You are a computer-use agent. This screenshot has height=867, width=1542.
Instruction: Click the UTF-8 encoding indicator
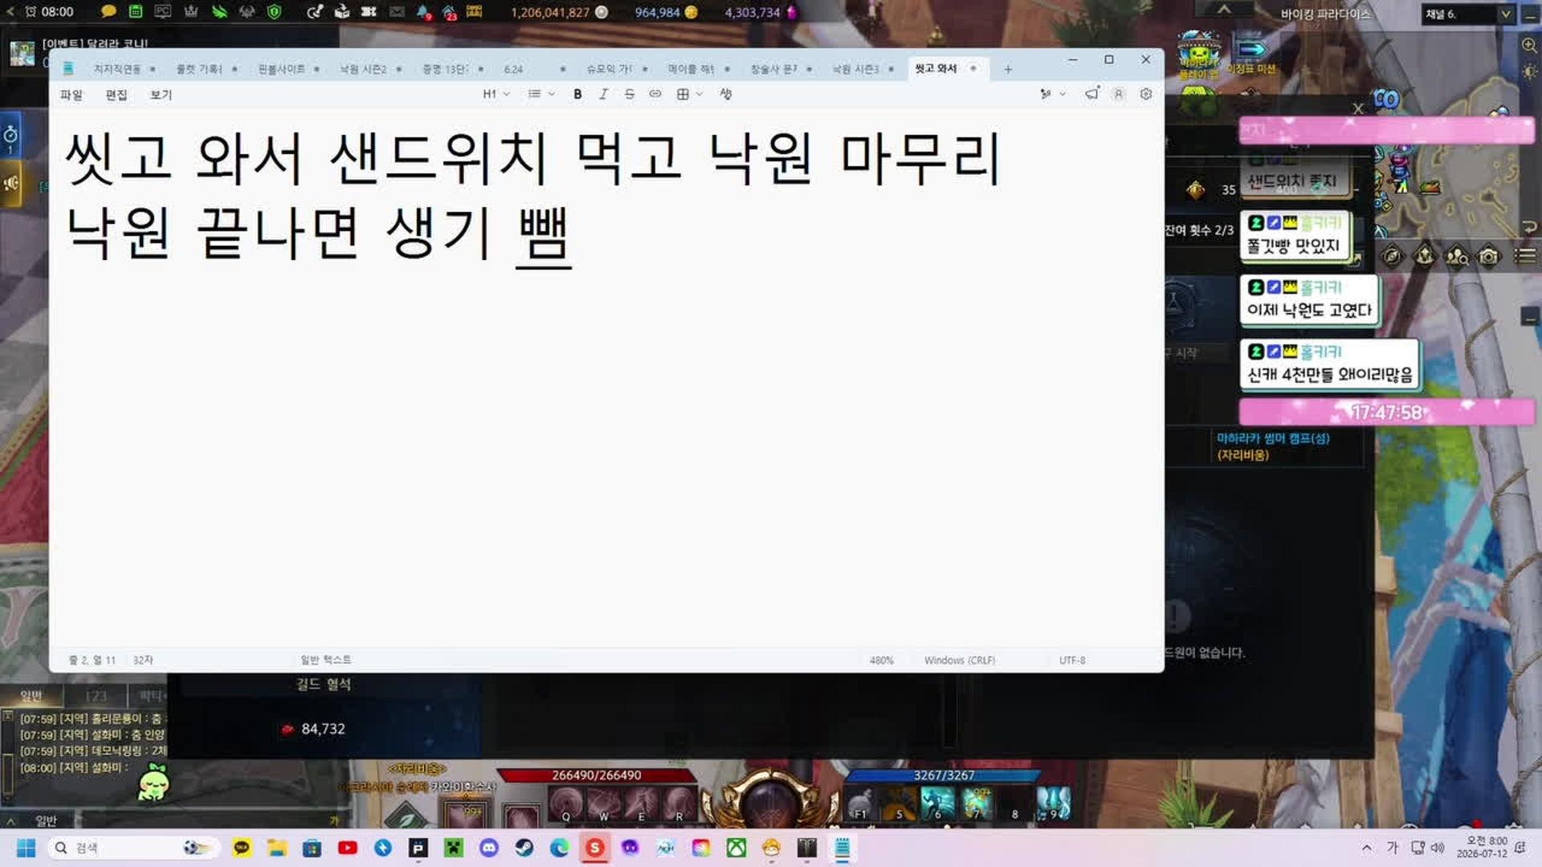pos(1072,660)
